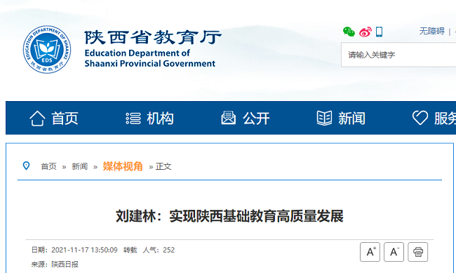Decrease font size with A- button

(x=394, y=252)
